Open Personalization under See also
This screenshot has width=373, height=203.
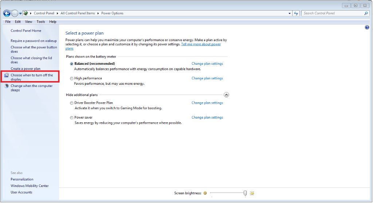pyautogui.click(x=22, y=179)
